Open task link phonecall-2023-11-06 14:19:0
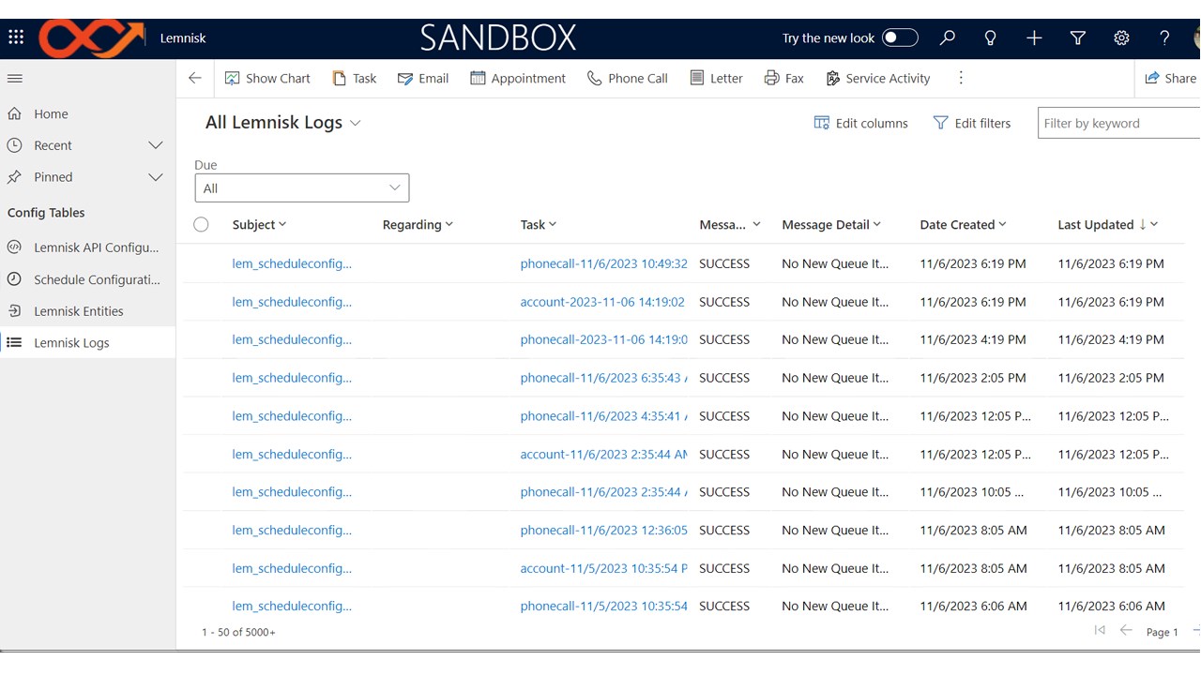Viewport: 1201px width, 675px height. [604, 339]
